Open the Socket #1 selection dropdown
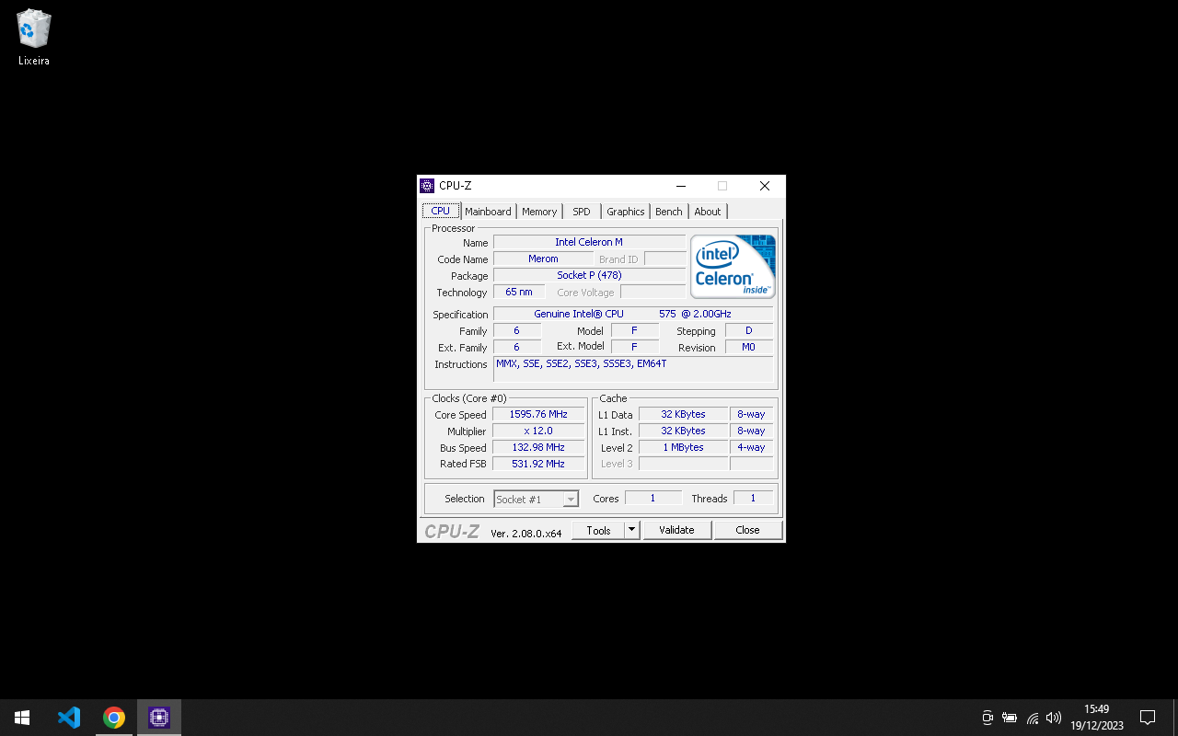Viewport: 1178px width, 736px height. click(536, 499)
